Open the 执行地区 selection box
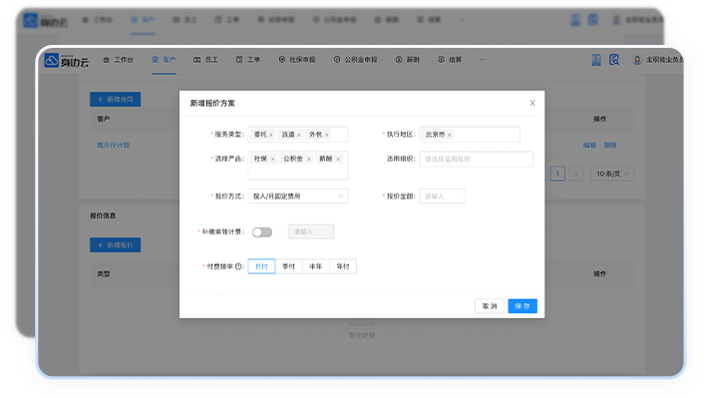The height and width of the screenshot is (398, 703). point(470,134)
